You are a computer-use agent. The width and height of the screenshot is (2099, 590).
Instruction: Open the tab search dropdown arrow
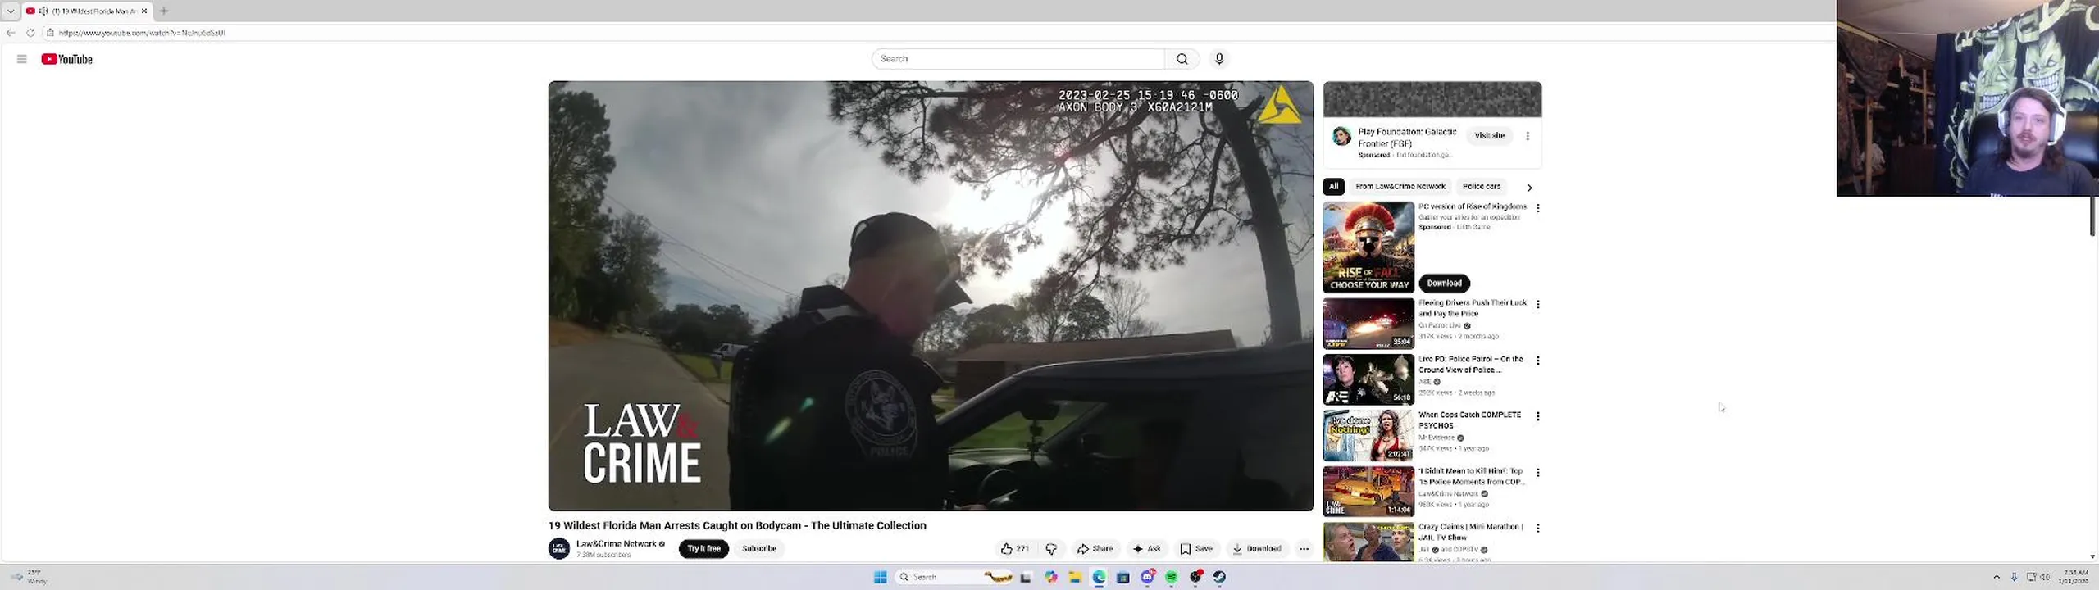(x=11, y=11)
